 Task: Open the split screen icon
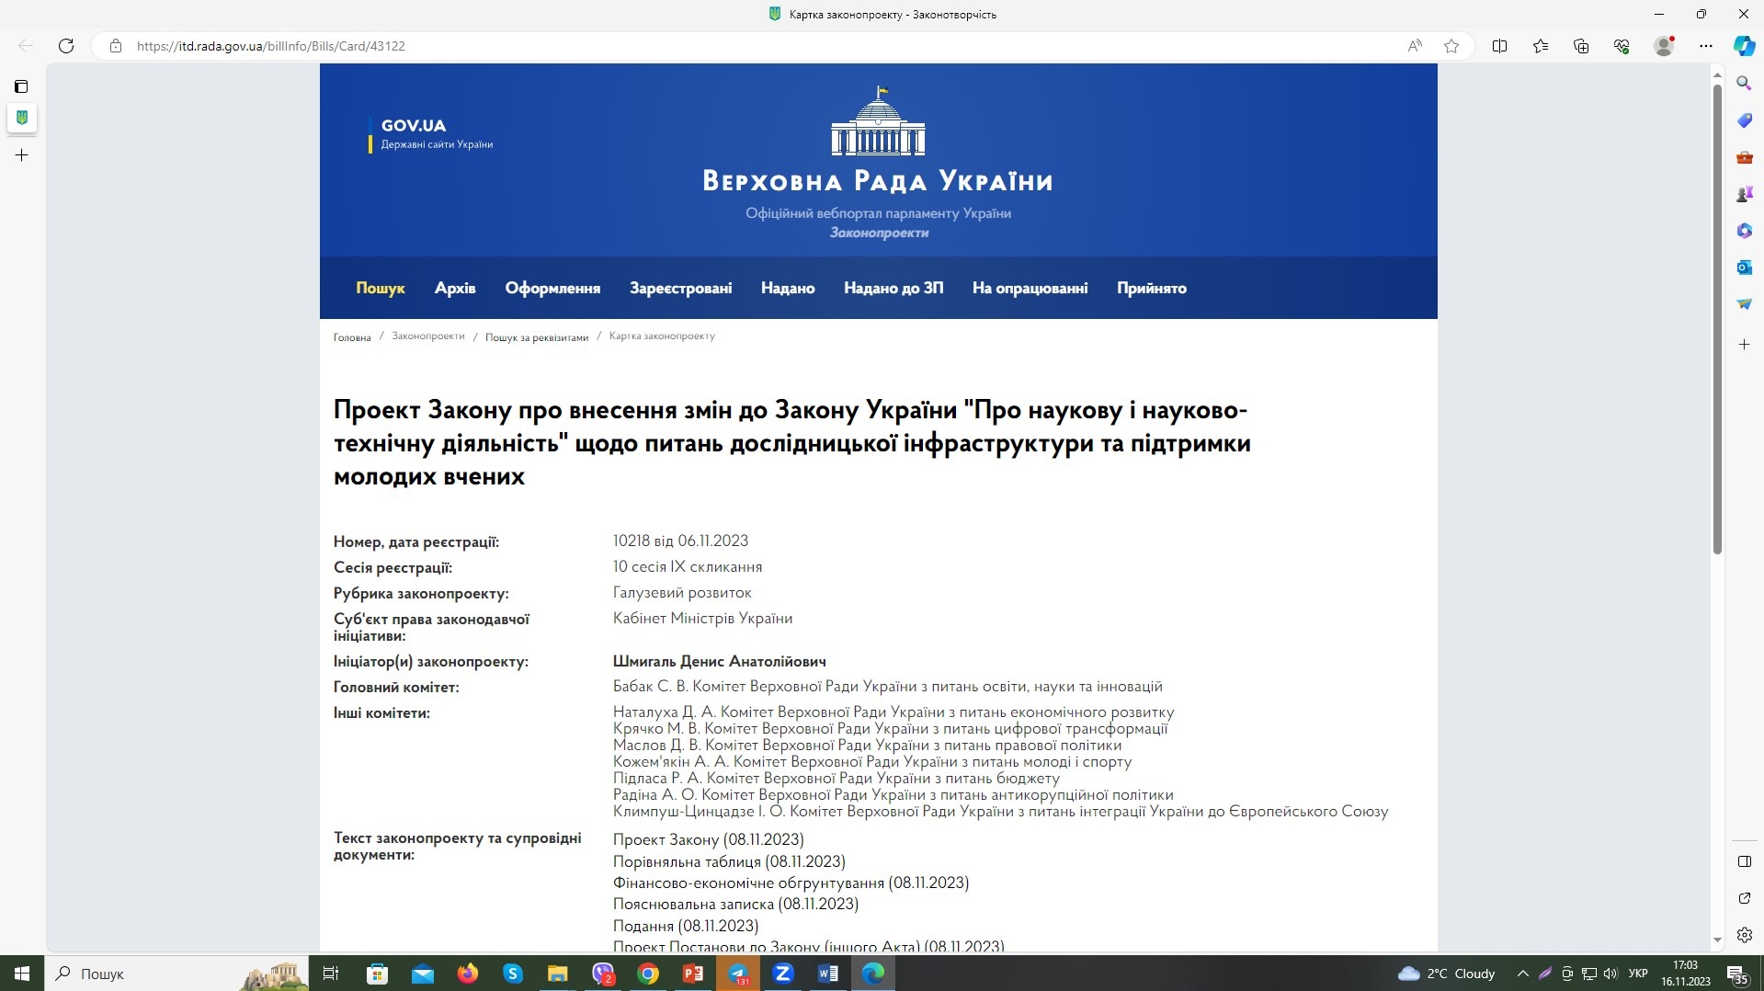click(x=1499, y=46)
